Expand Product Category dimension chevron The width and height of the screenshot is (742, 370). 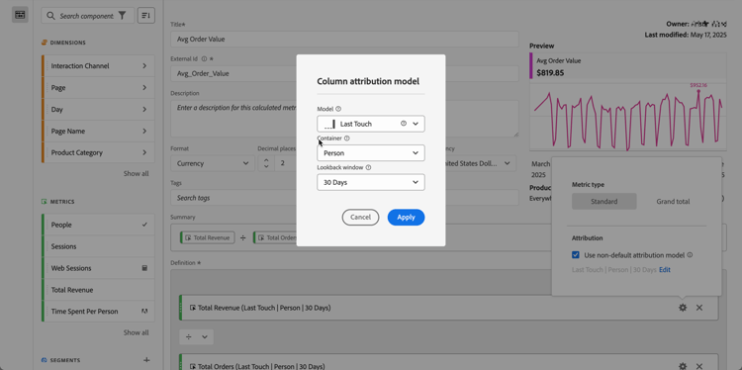click(144, 152)
